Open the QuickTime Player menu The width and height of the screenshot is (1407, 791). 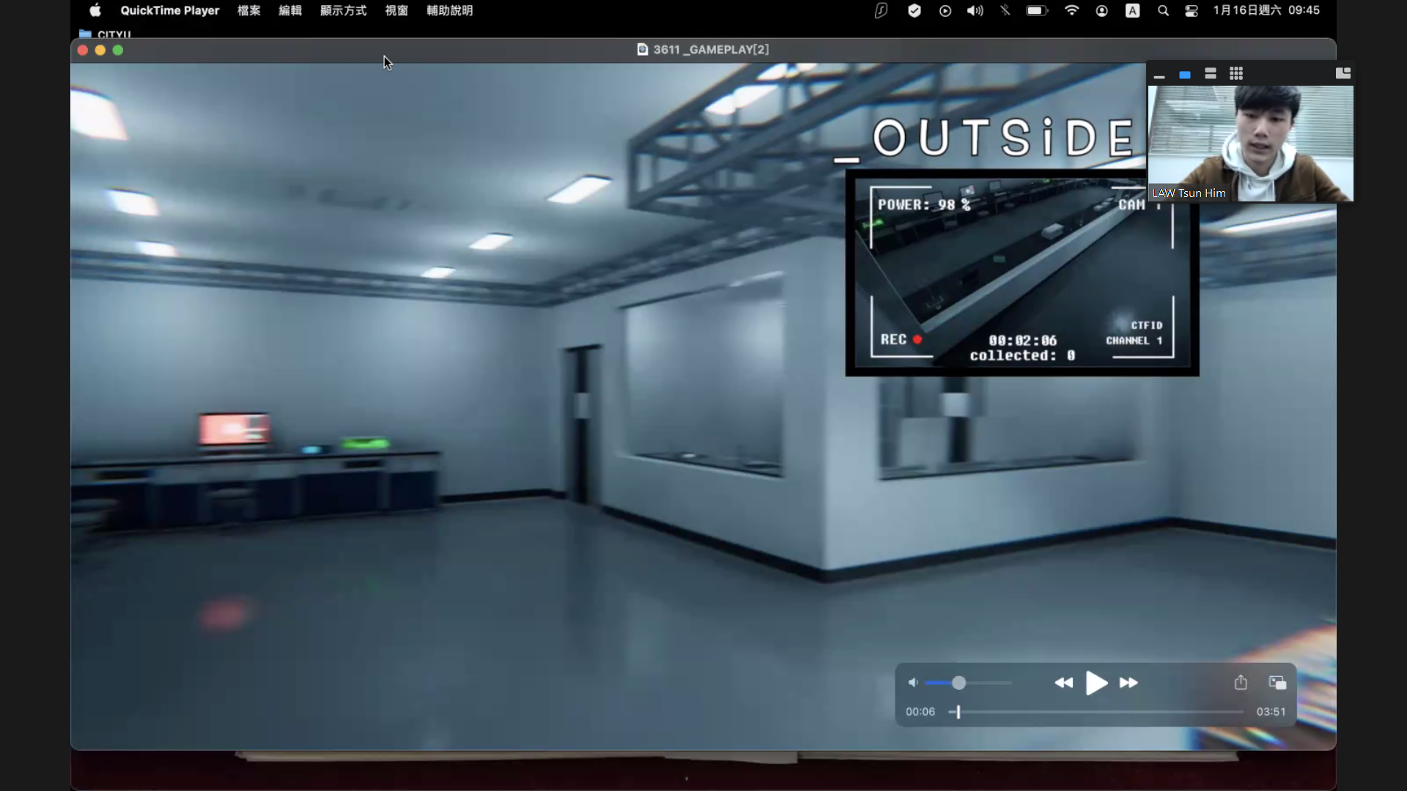click(170, 10)
